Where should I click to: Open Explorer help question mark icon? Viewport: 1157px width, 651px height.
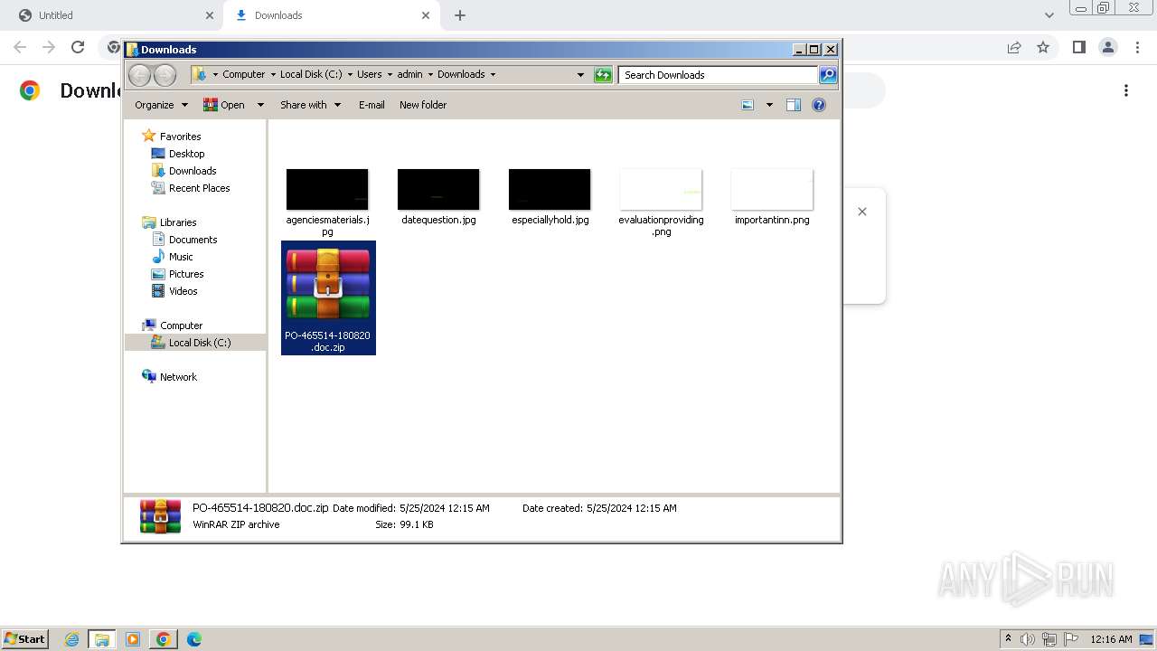click(819, 105)
